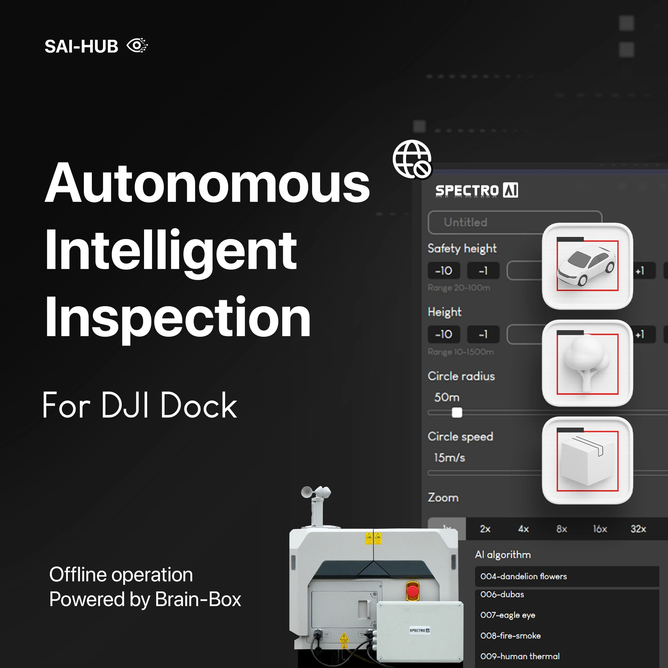Click the Range 10-1500m hint text
Viewport: 668px width, 668px height.
(x=461, y=352)
